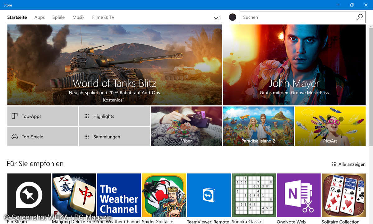Click the Für Sie empfohlen heading
Screen dimensions: 373x224
click(35, 164)
